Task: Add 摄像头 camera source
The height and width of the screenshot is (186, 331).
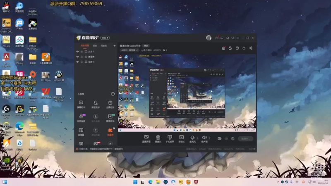Action: point(158,139)
